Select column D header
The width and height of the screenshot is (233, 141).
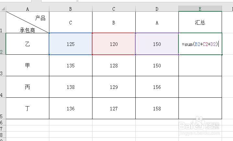157,9
